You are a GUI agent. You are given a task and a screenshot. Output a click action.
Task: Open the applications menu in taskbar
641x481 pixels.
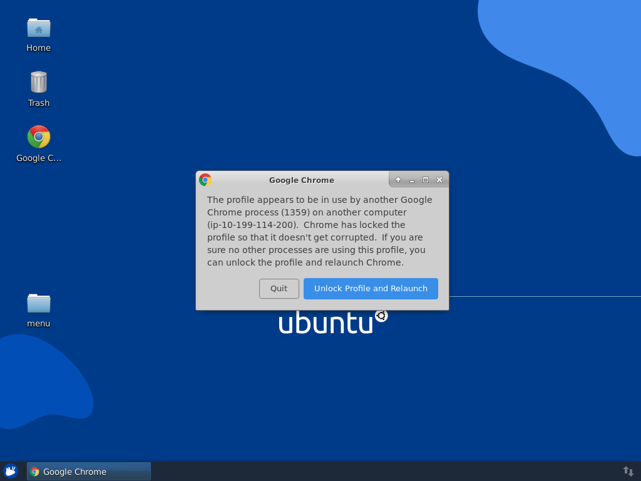pos(11,471)
